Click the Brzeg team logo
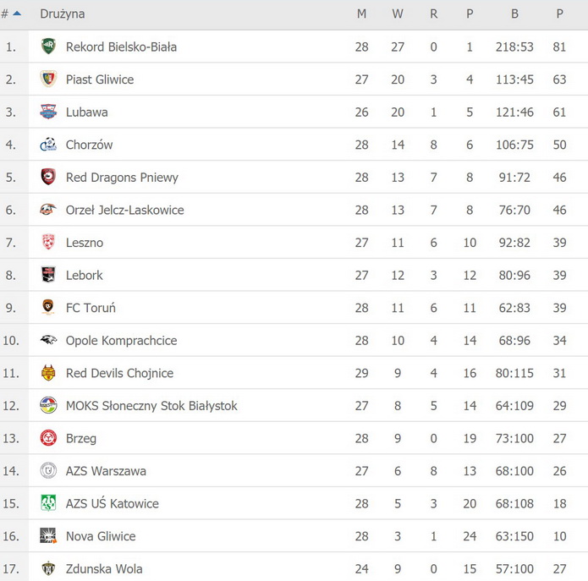This screenshot has height=581, width=588. (x=48, y=438)
